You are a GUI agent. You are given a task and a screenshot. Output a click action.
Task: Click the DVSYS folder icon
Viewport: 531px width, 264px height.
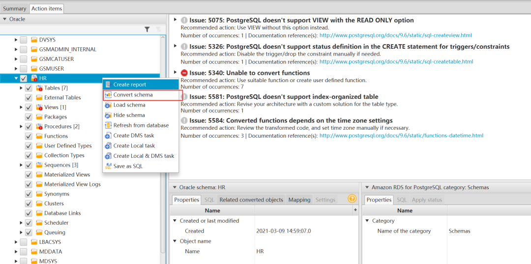(x=34, y=40)
